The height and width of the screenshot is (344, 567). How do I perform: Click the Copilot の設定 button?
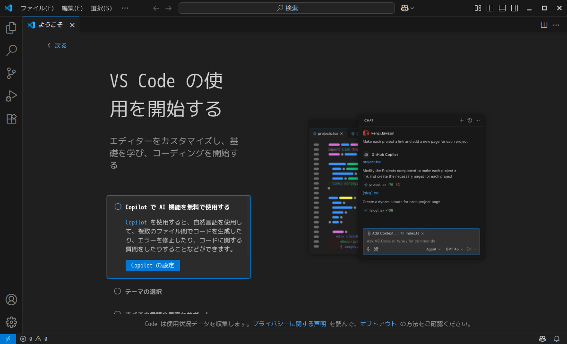click(153, 266)
